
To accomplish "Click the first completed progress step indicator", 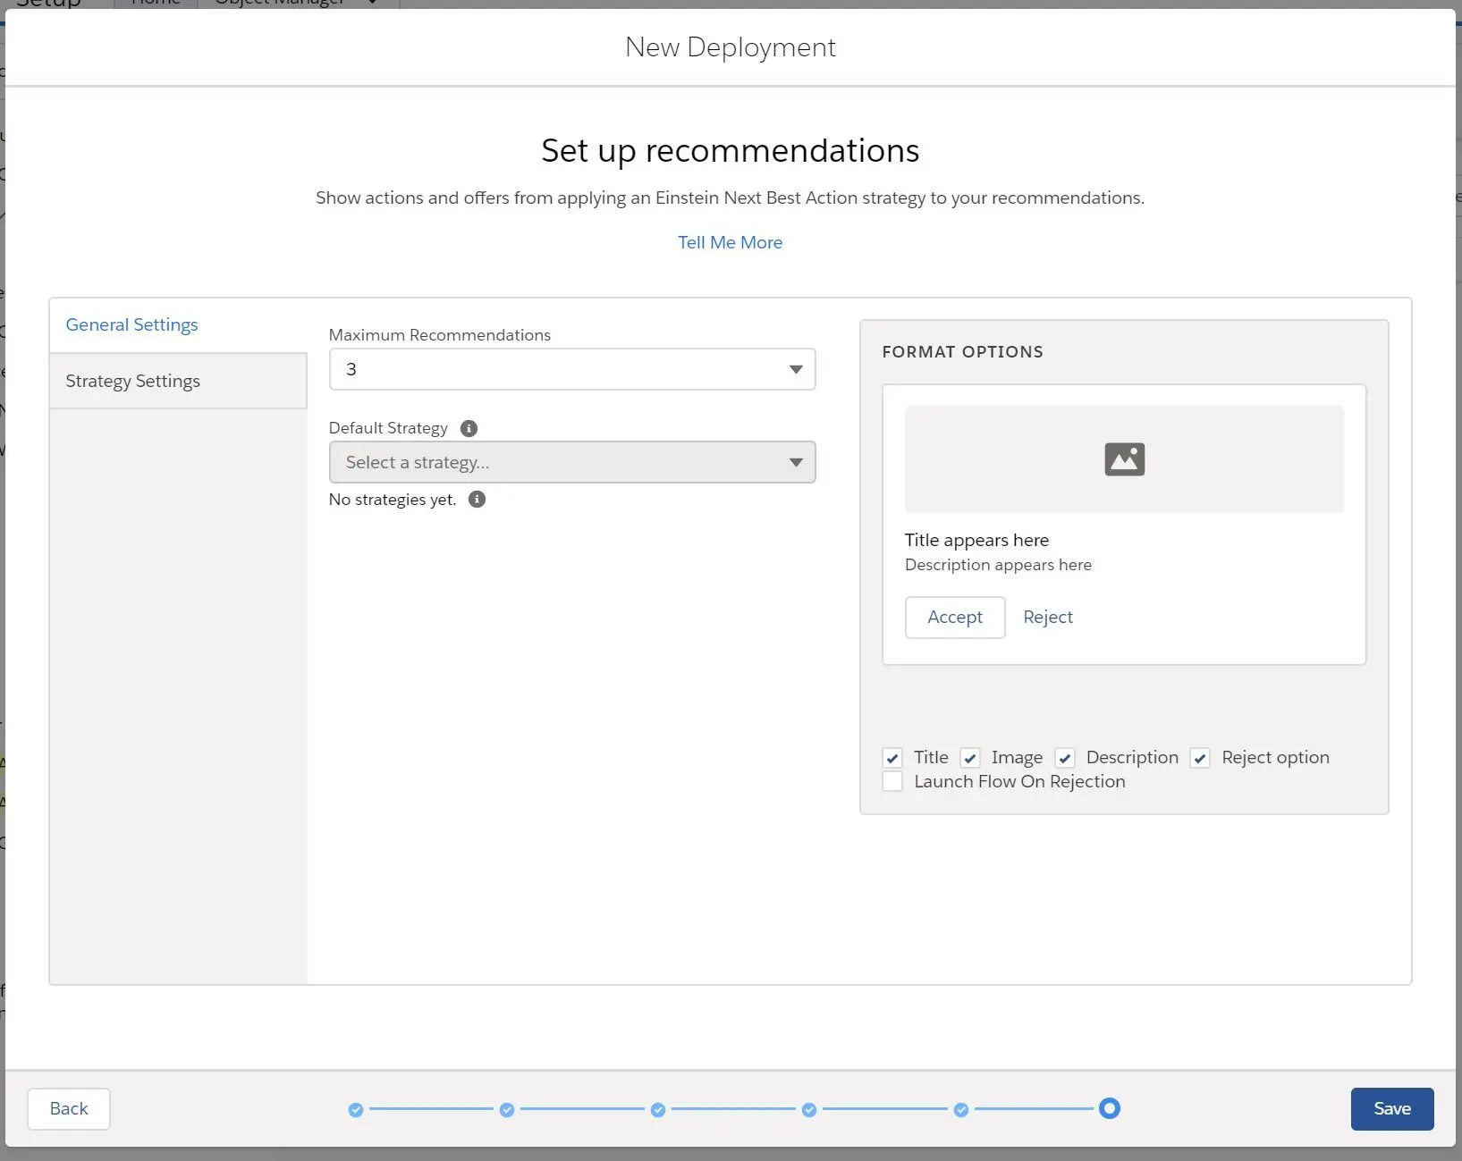I will point(356,1109).
